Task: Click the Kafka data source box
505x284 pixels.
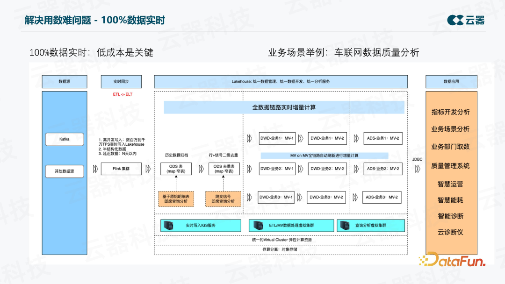Action: [64, 139]
